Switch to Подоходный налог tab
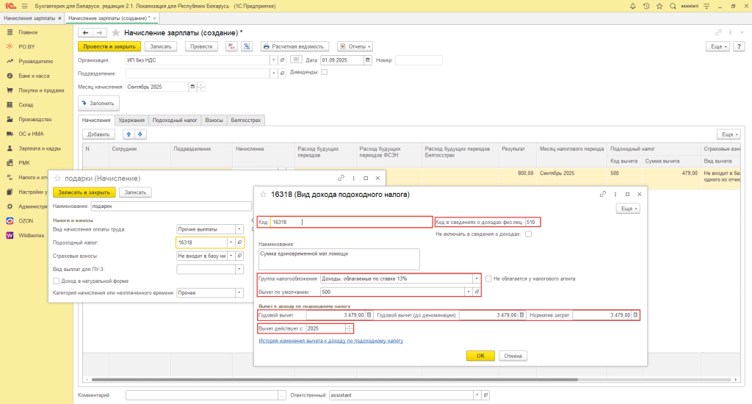 click(175, 120)
